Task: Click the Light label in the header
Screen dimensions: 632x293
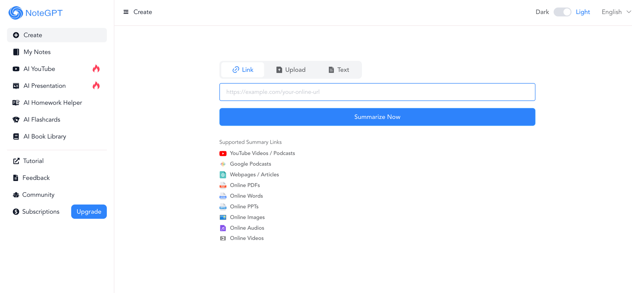Action: point(583,12)
